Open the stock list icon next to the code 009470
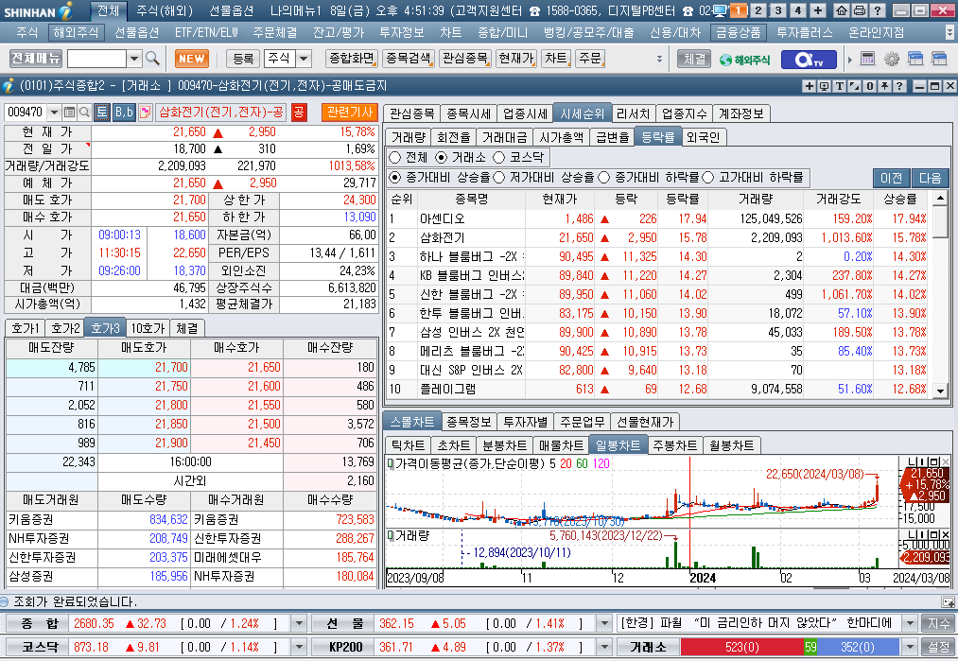The image size is (958, 661). (x=70, y=113)
